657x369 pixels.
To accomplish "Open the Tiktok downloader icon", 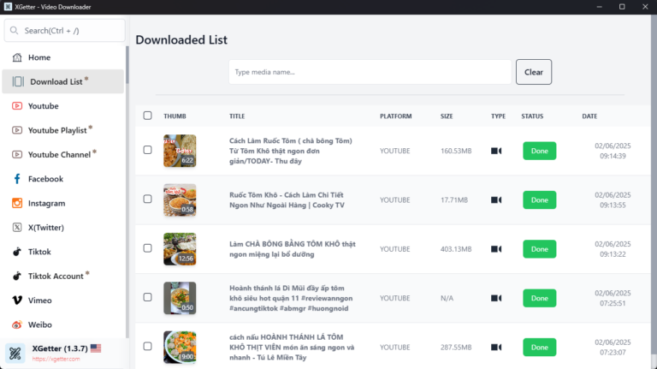I will tap(17, 252).
